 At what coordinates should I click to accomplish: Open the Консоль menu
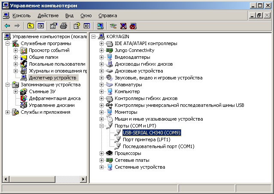coord(21,15)
